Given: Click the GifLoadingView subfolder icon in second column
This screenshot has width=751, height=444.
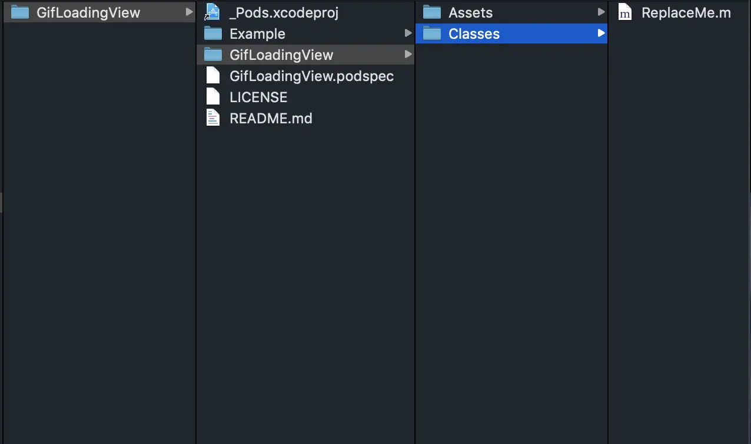Looking at the screenshot, I should 212,55.
